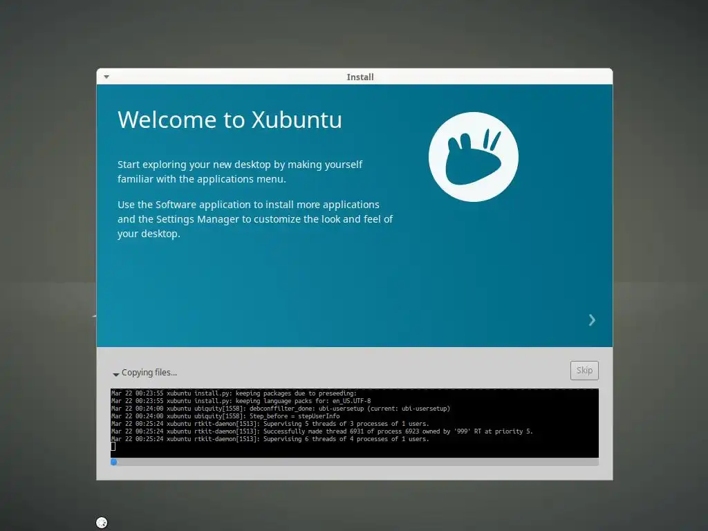Click the Skip button

(584, 371)
